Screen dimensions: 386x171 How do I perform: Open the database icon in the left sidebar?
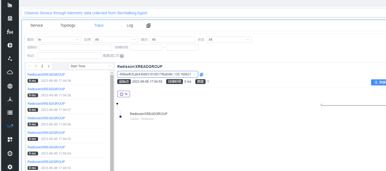pos(10,18)
